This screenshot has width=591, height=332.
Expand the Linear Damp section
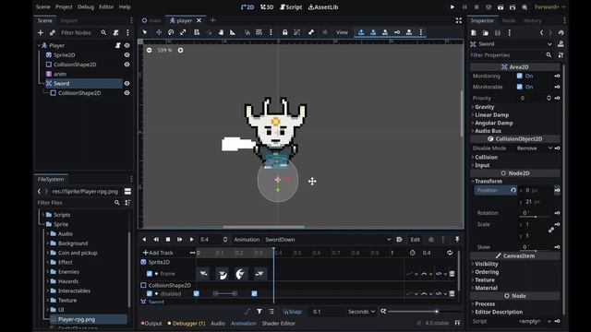tap(491, 114)
